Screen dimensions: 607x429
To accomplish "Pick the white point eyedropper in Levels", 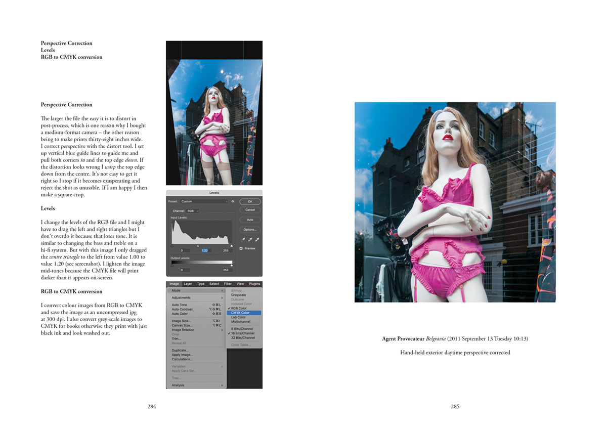I will [x=256, y=239].
